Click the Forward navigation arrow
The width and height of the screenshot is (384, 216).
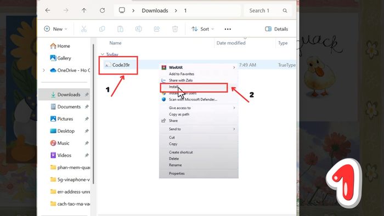(x=66, y=10)
